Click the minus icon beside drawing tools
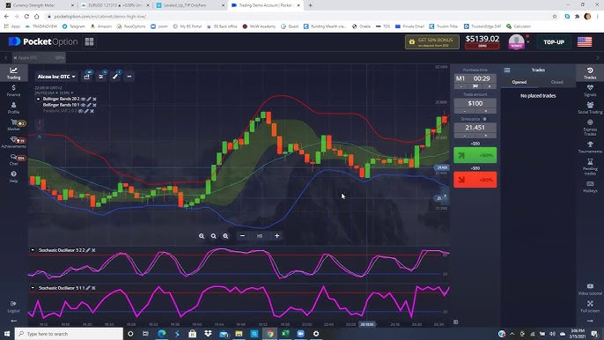The width and height of the screenshot is (604, 340). tap(129, 77)
